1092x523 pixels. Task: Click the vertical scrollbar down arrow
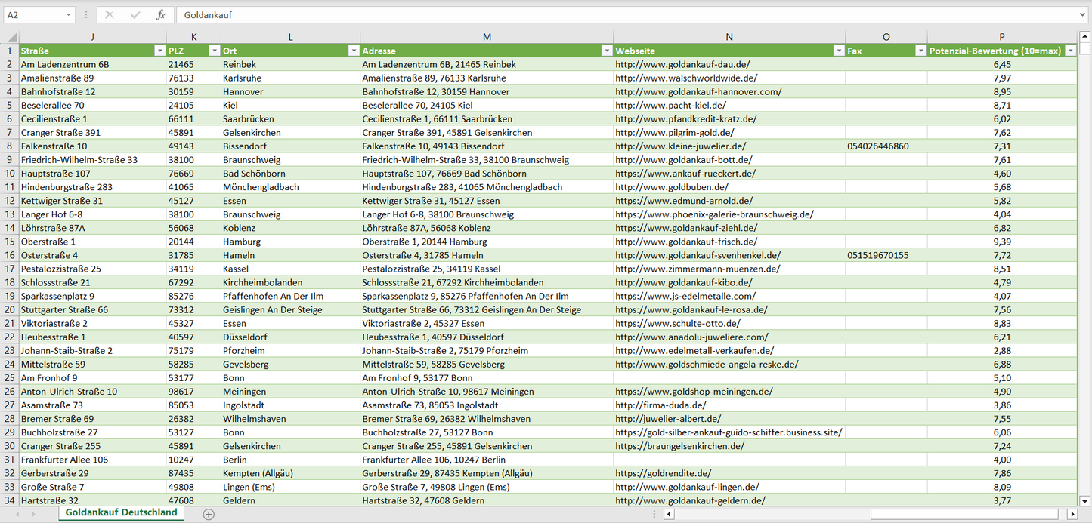(x=1085, y=500)
